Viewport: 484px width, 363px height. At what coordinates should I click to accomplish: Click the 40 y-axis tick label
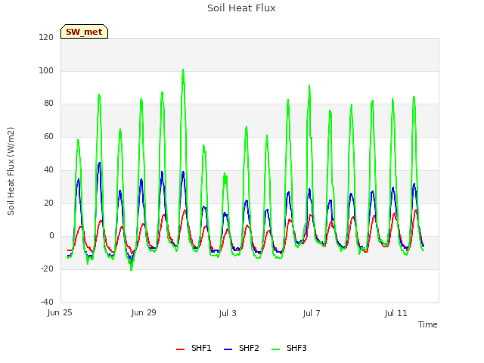tap(48, 169)
